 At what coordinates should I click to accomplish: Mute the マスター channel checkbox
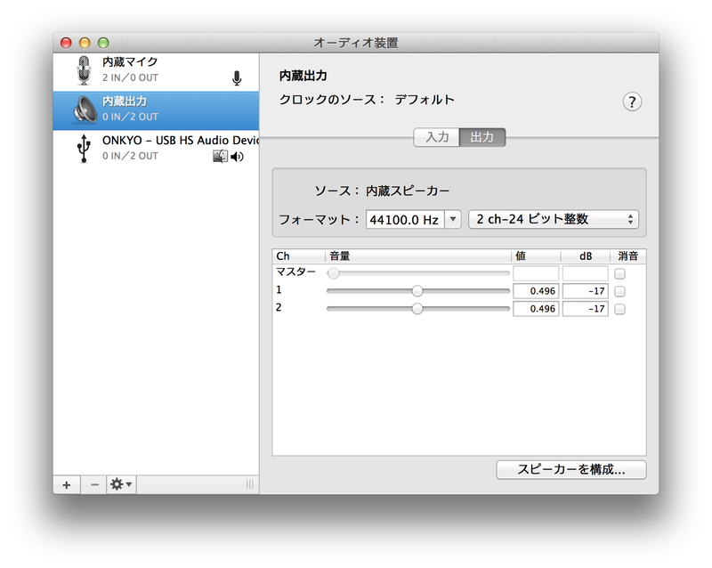(x=619, y=273)
